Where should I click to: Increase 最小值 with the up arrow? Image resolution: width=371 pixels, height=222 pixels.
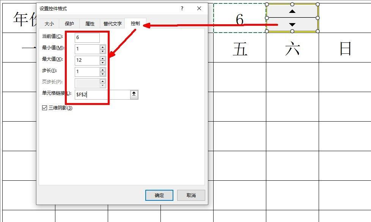[x=103, y=47]
